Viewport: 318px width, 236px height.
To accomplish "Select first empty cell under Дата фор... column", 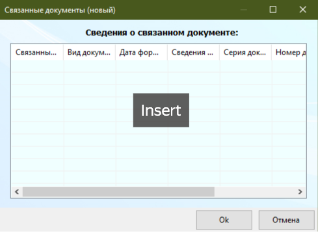I will pyautogui.click(x=142, y=66).
